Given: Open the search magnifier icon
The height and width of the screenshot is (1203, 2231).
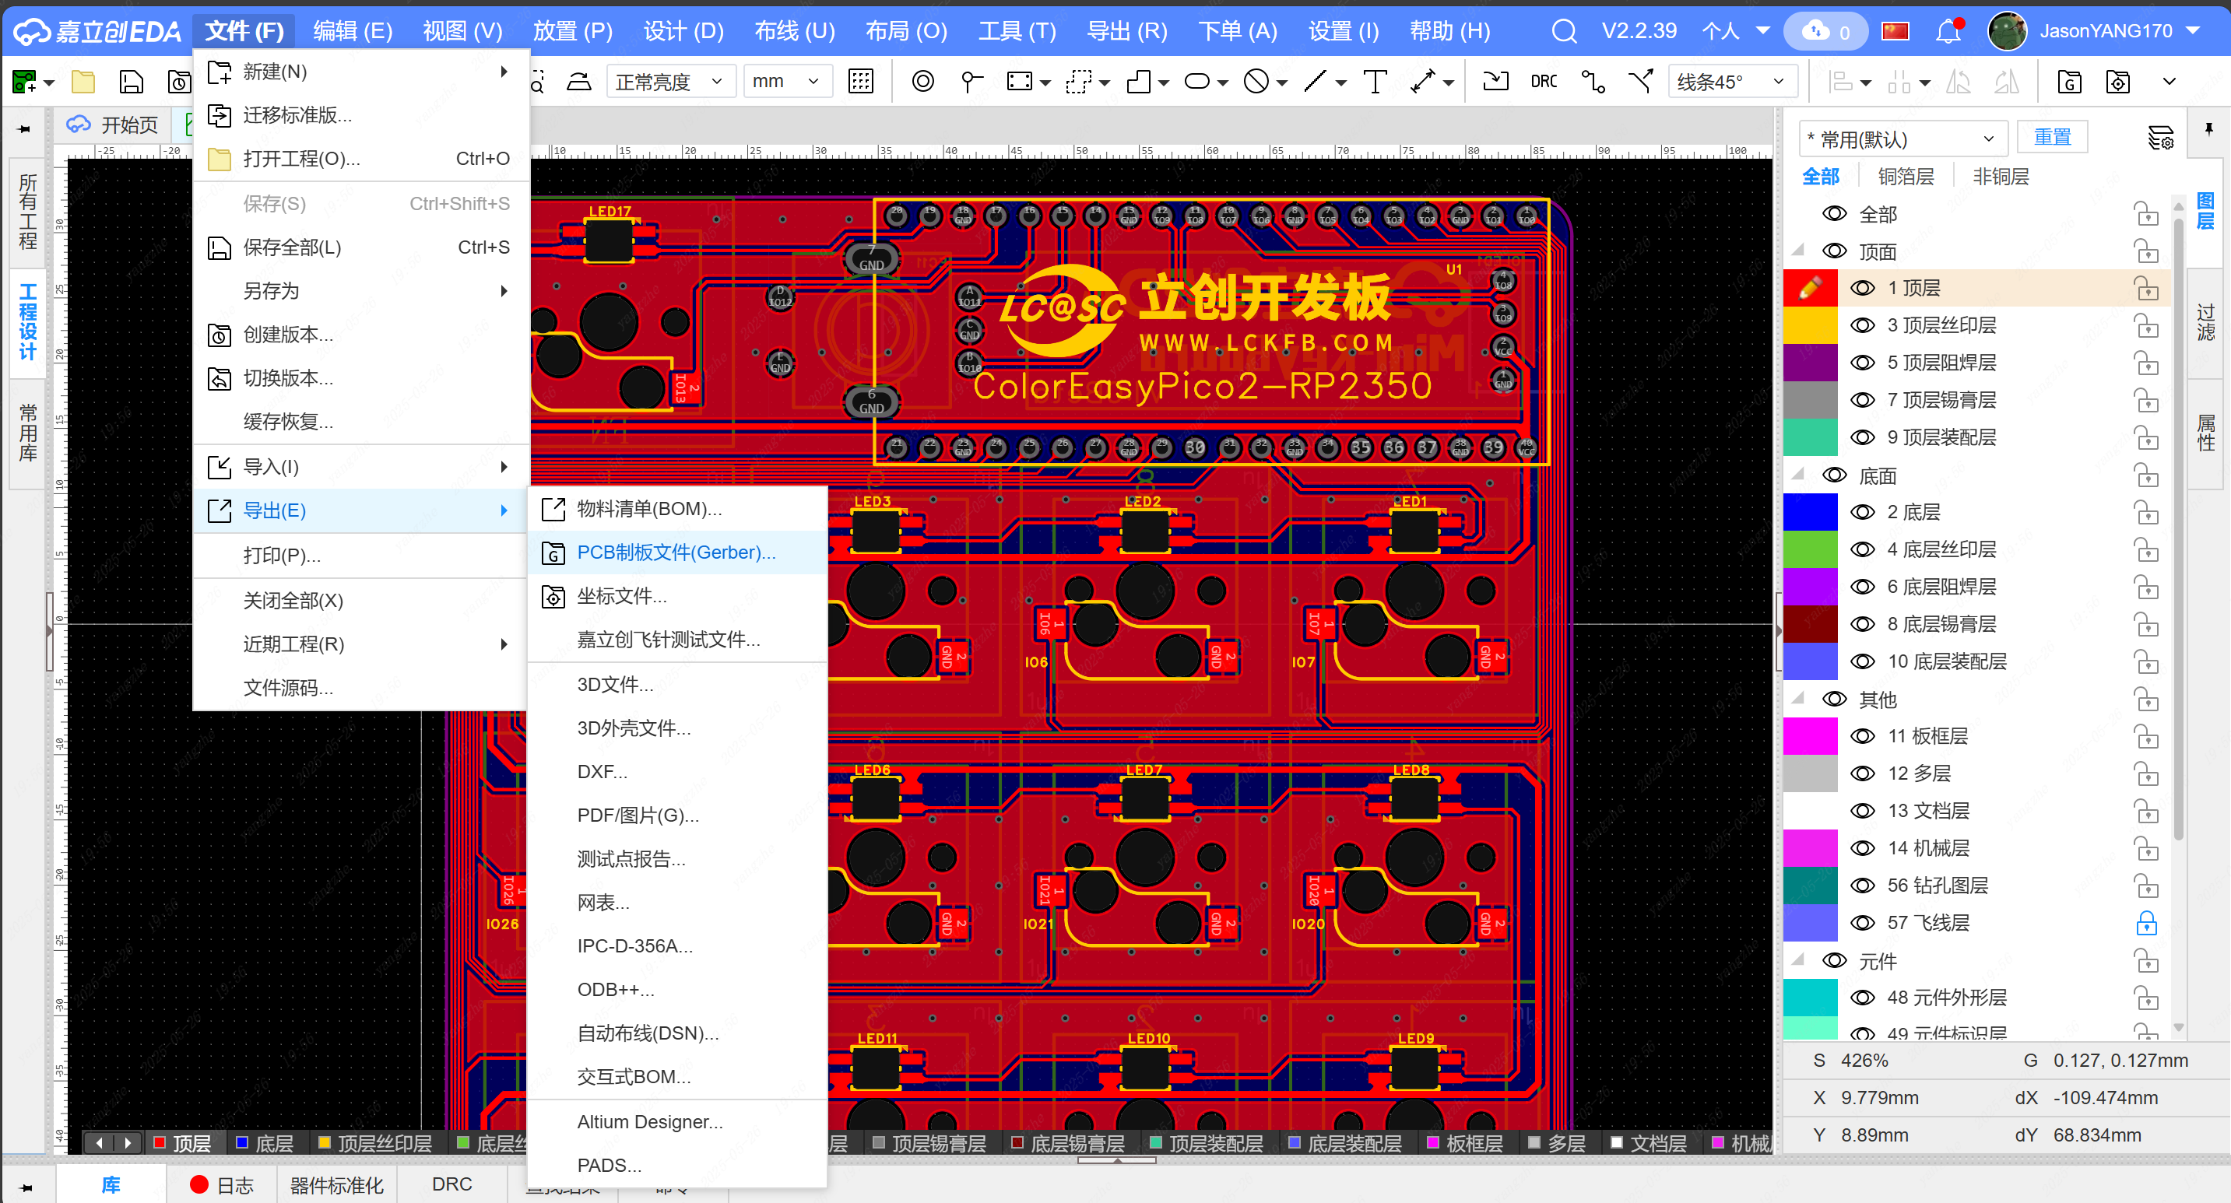Looking at the screenshot, I should pyautogui.click(x=1563, y=31).
